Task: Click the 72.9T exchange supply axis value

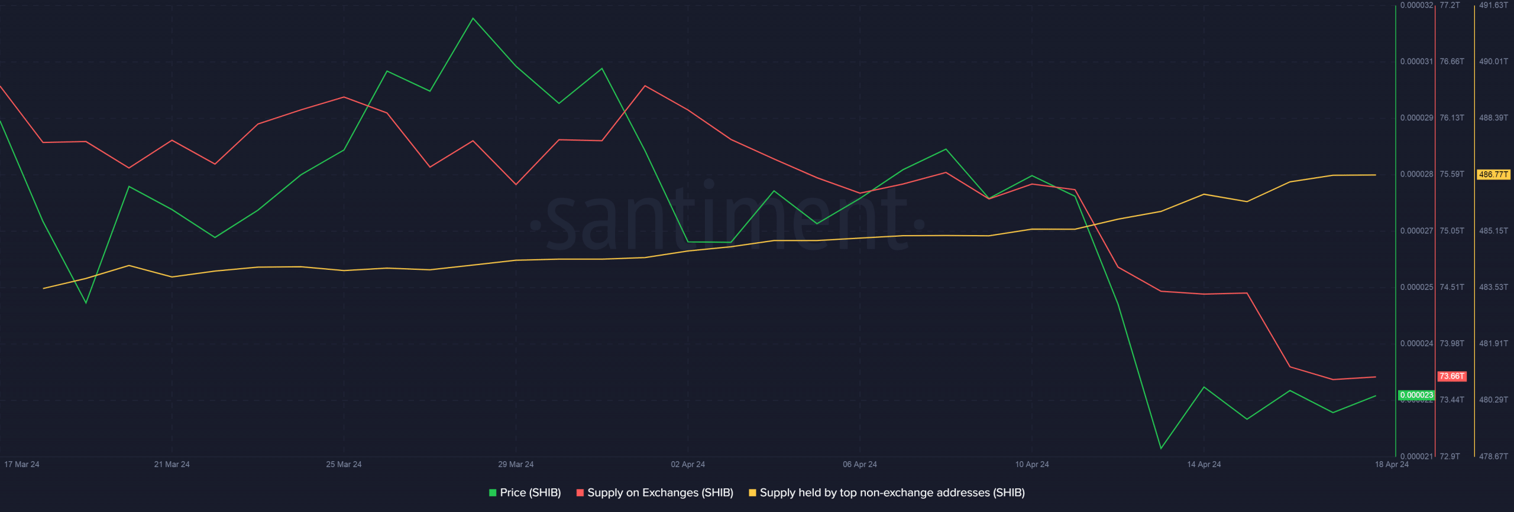Action: (x=1450, y=456)
